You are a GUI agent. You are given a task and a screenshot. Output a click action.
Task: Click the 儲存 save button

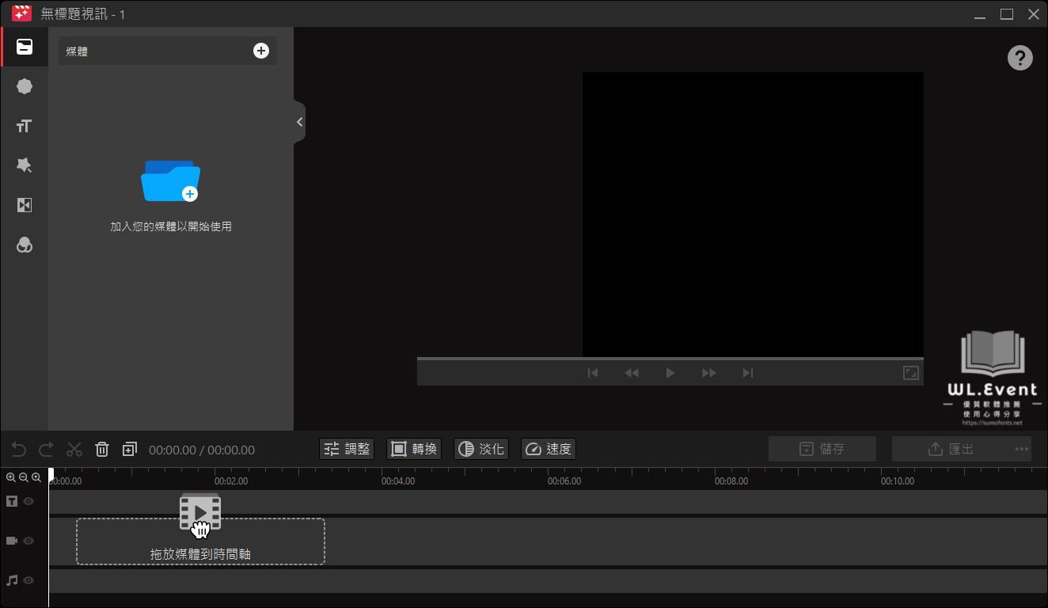tap(822, 449)
